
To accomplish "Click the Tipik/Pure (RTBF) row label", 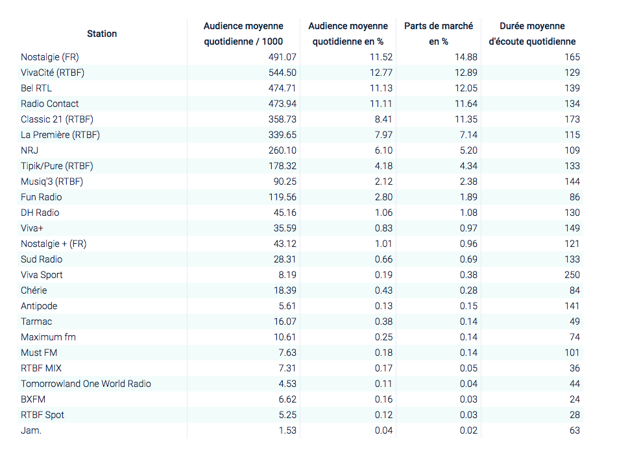I will (57, 166).
